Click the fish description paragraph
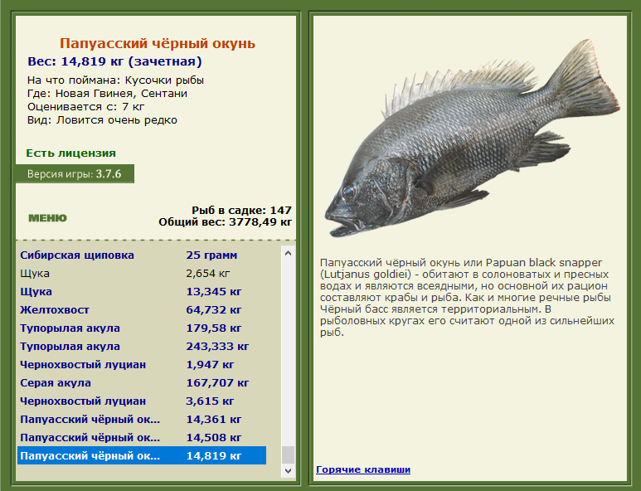641x491 pixels. (x=467, y=297)
